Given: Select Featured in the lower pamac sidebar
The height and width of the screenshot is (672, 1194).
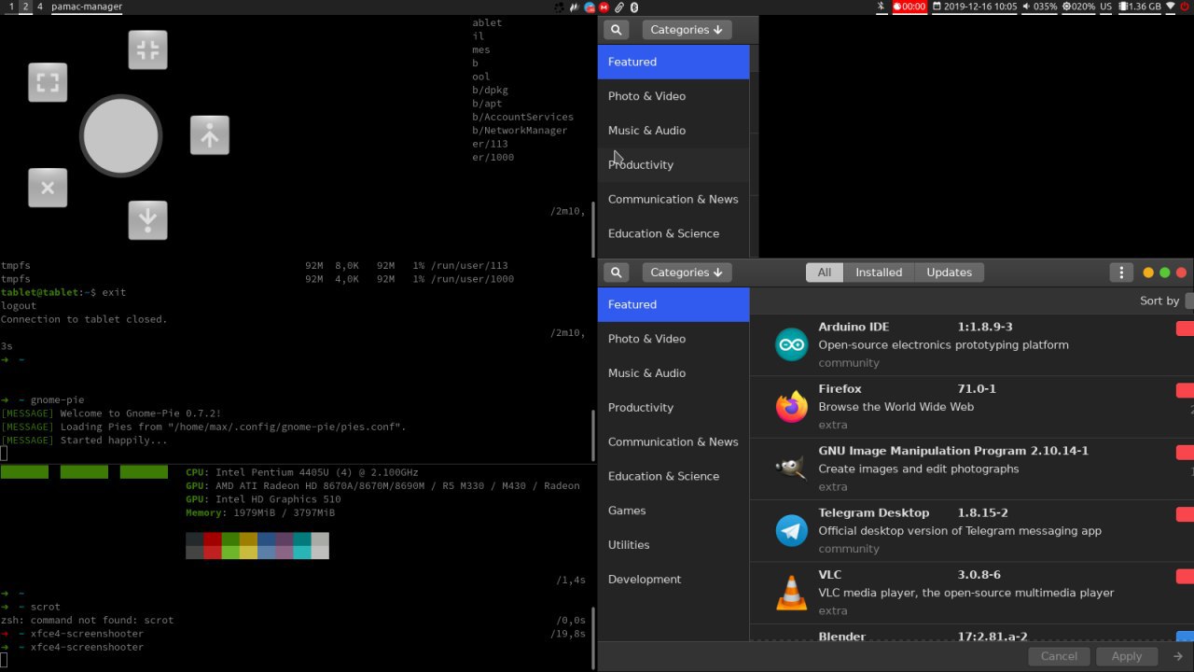Looking at the screenshot, I should click(673, 304).
